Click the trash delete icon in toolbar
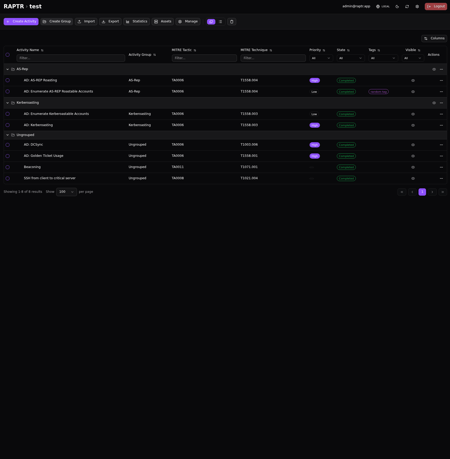450x459 pixels. point(232,22)
